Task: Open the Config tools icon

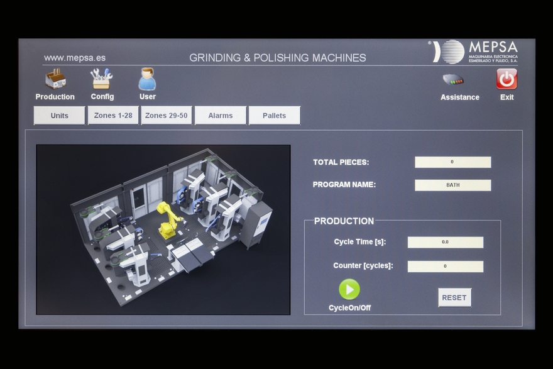Action: tap(102, 79)
